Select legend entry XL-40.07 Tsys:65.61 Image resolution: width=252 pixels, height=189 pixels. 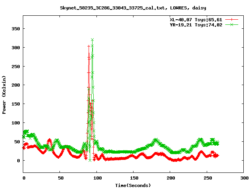click(196, 20)
